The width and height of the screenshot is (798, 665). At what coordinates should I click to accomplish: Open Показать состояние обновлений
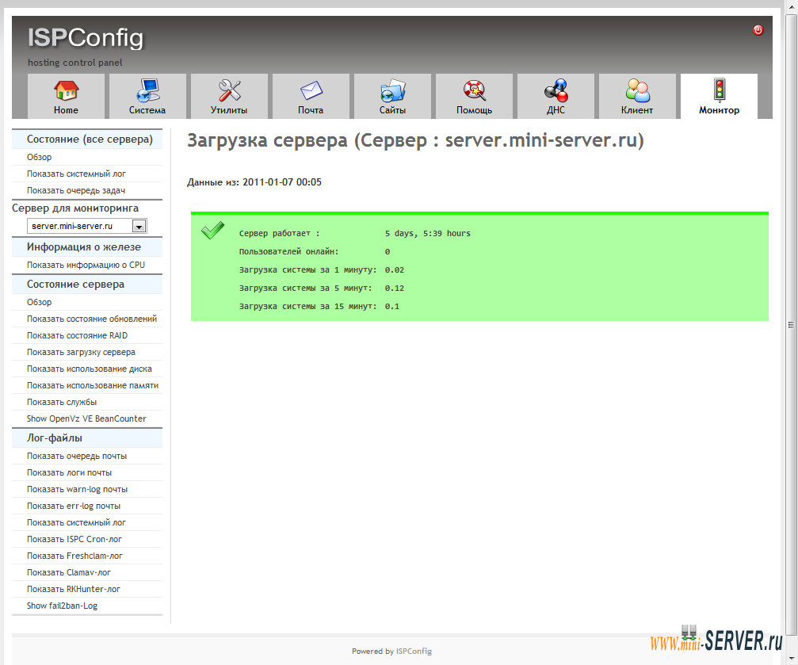92,319
